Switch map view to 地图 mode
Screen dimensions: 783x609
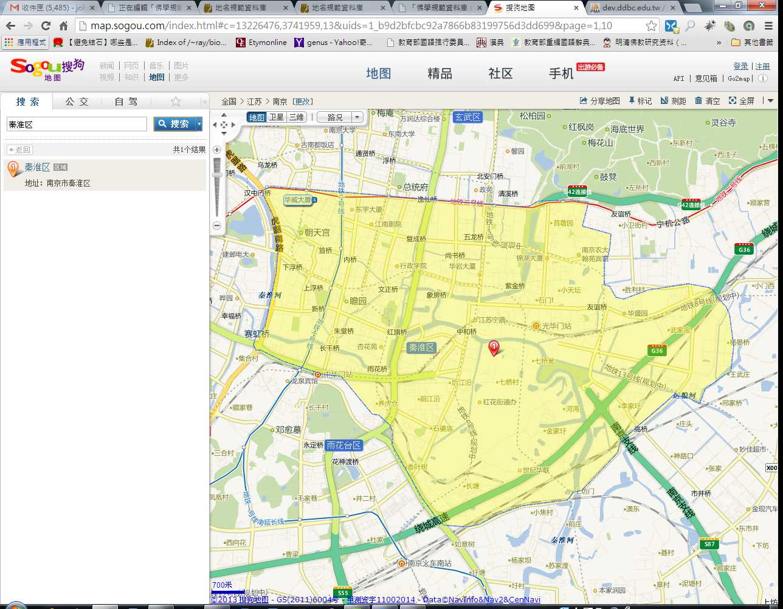coord(257,117)
